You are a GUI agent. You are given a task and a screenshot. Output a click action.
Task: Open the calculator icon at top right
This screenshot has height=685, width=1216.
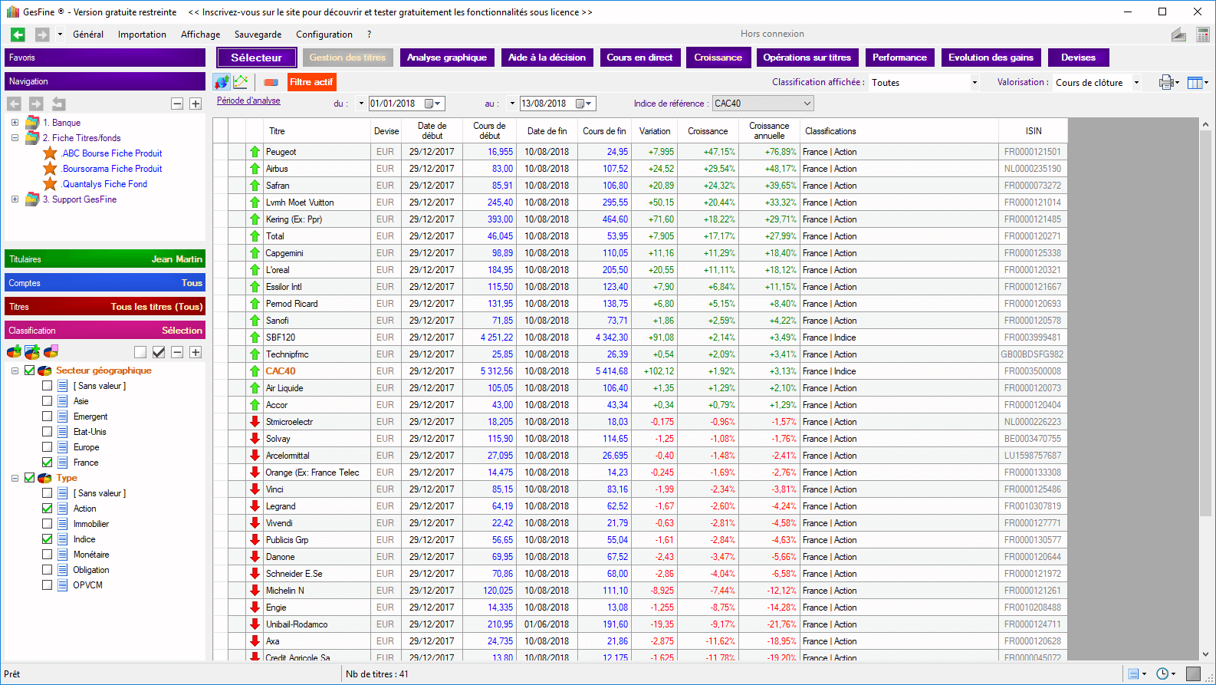tap(1203, 35)
